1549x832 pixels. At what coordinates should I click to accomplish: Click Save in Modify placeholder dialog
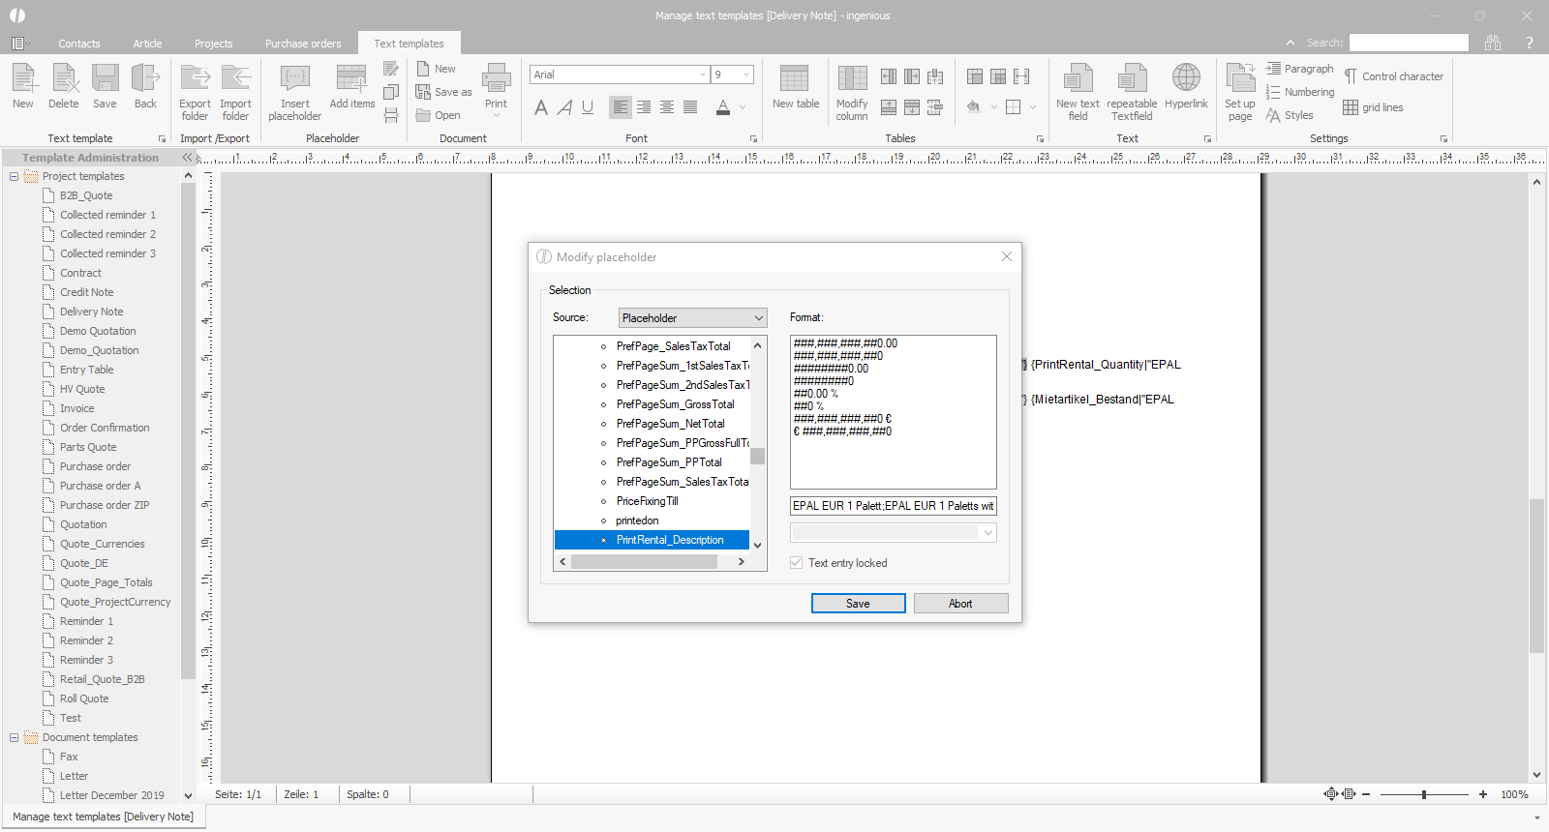[858, 604]
